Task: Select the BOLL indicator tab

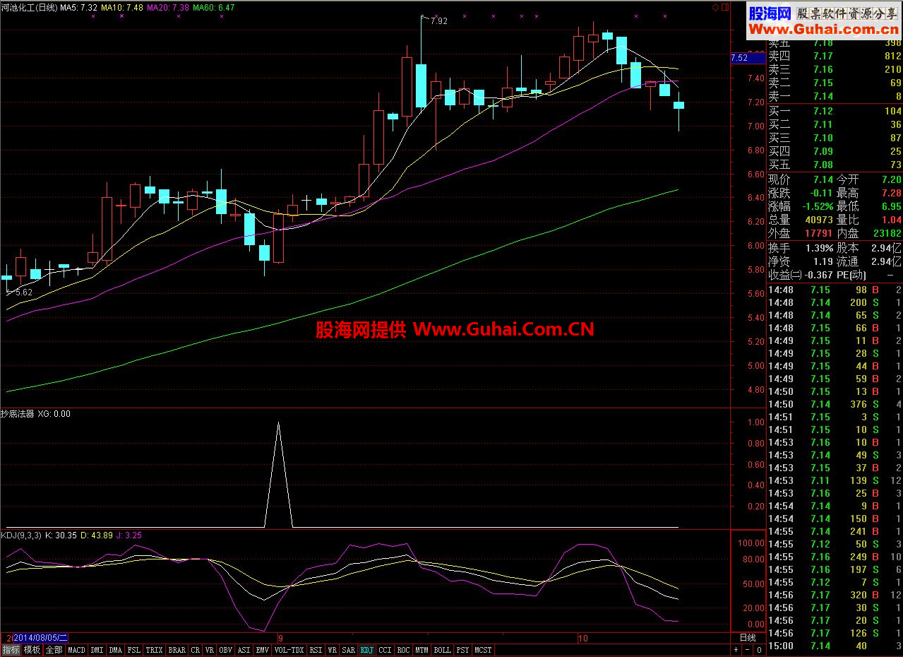Action: tap(442, 649)
